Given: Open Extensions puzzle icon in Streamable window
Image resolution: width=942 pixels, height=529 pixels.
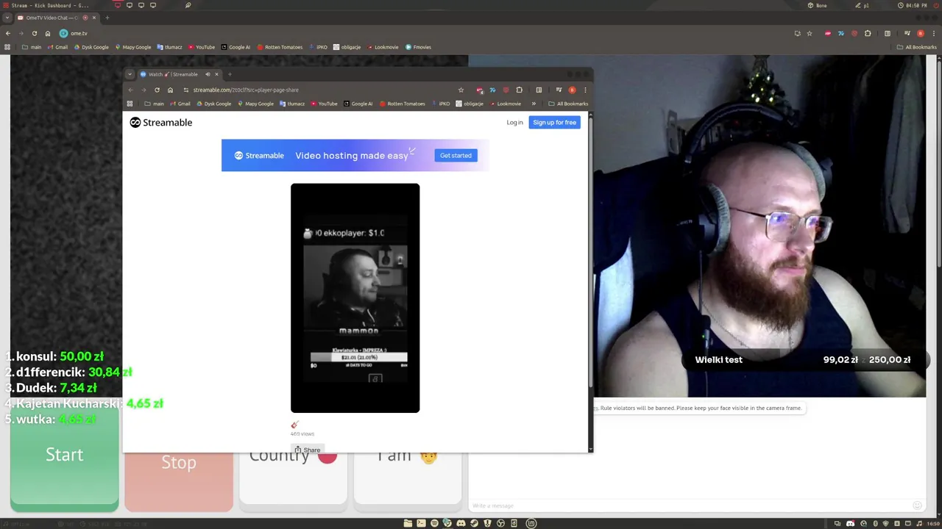Looking at the screenshot, I should coord(520,90).
